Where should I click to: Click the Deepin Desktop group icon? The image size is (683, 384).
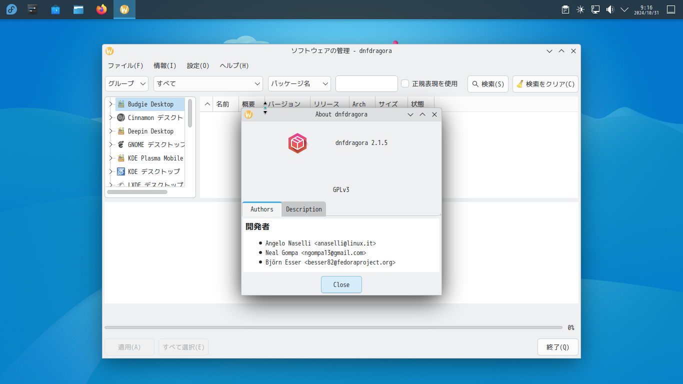121,131
